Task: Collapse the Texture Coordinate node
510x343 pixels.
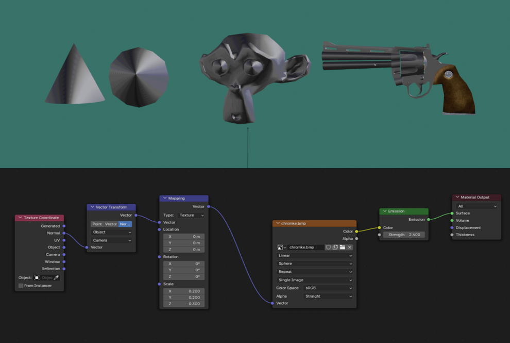Action: click(20, 218)
